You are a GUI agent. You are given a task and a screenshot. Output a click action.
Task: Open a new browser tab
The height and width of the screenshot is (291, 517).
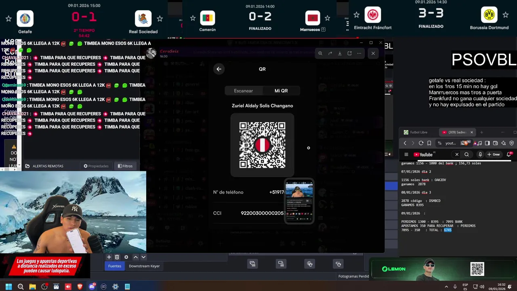tap(481, 132)
